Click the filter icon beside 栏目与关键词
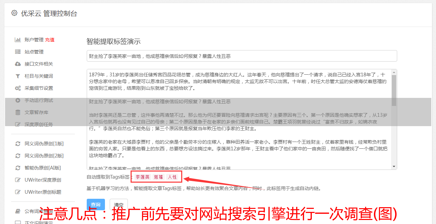 [x=18, y=76]
